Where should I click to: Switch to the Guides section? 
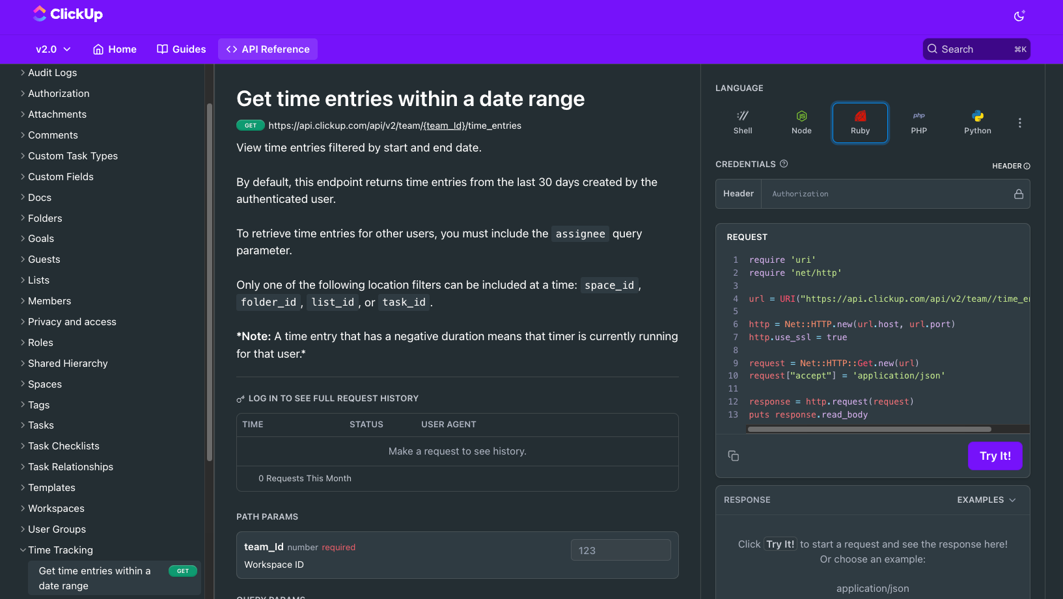pos(181,49)
